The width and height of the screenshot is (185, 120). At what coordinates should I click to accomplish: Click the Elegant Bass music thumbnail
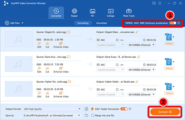[18, 39]
